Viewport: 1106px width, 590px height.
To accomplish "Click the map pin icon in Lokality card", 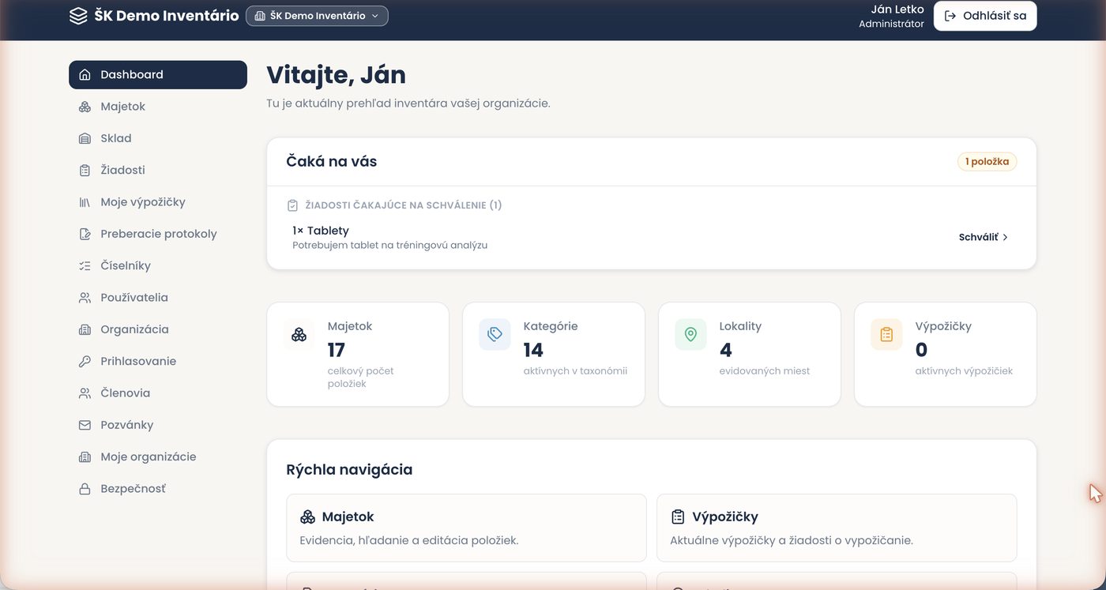I will click(690, 335).
